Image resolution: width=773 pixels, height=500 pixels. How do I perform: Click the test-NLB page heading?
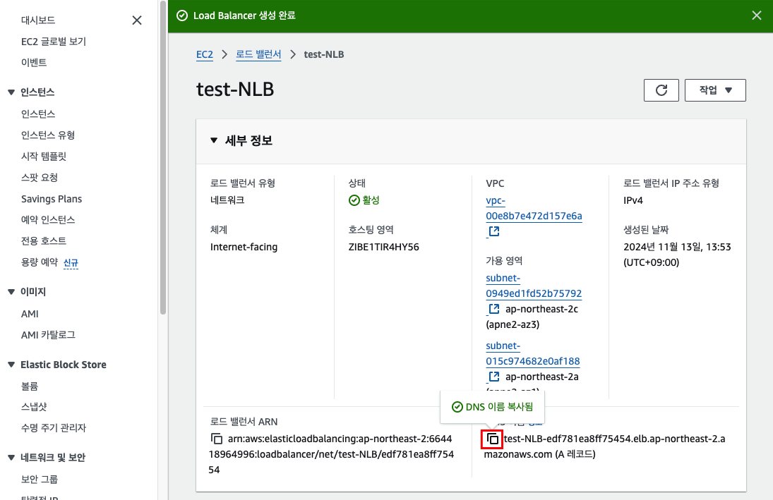tap(235, 89)
